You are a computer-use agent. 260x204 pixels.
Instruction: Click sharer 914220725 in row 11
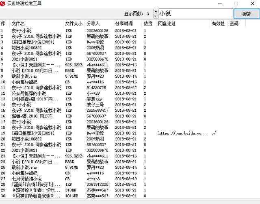96,87
